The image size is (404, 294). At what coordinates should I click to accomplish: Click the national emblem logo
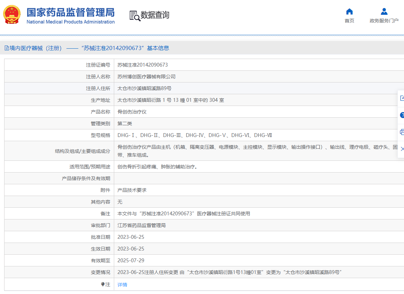click(12, 15)
